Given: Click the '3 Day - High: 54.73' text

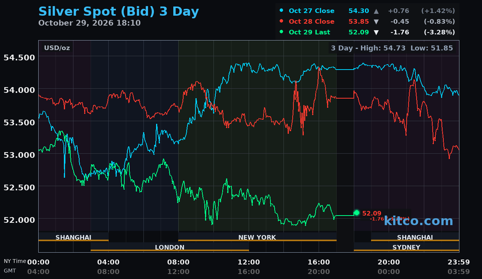Looking at the screenshot, I should pos(368,48).
